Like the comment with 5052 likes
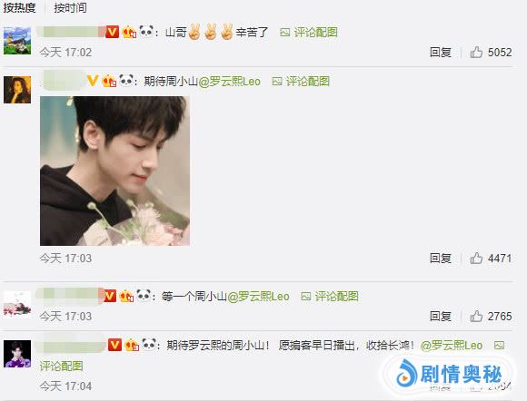This screenshot has width=527, height=401. pos(476,53)
